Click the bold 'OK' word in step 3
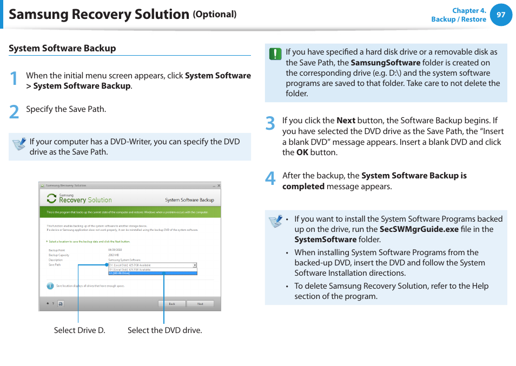The image size is (516, 366). 302,152
